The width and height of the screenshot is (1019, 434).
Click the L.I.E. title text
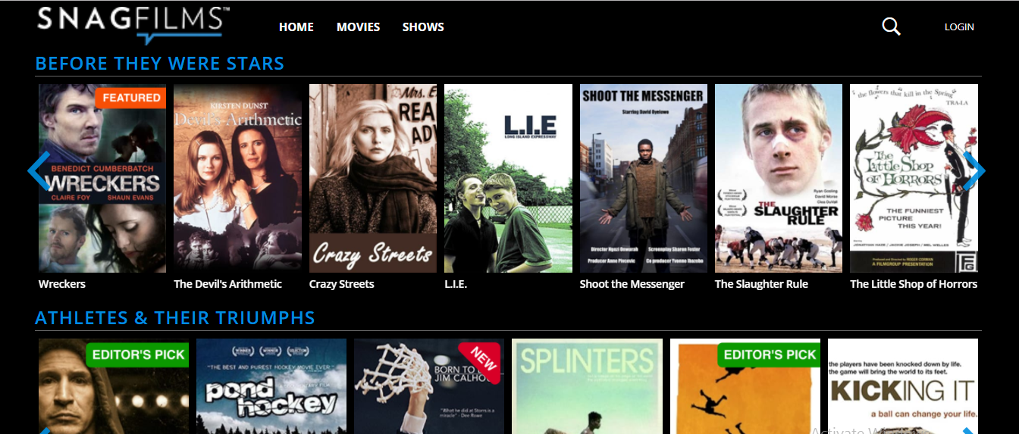point(456,284)
